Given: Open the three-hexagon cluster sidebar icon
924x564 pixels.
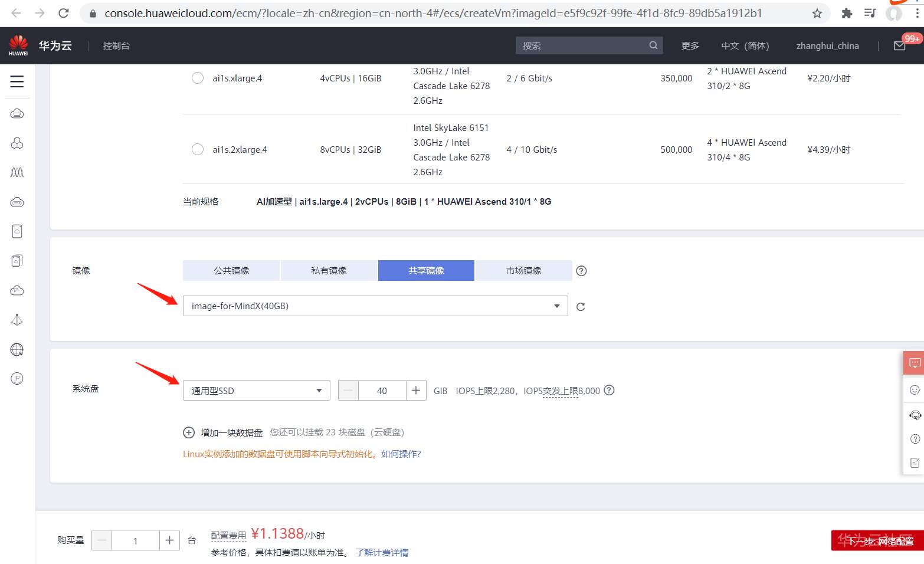Looking at the screenshot, I should 17,143.
